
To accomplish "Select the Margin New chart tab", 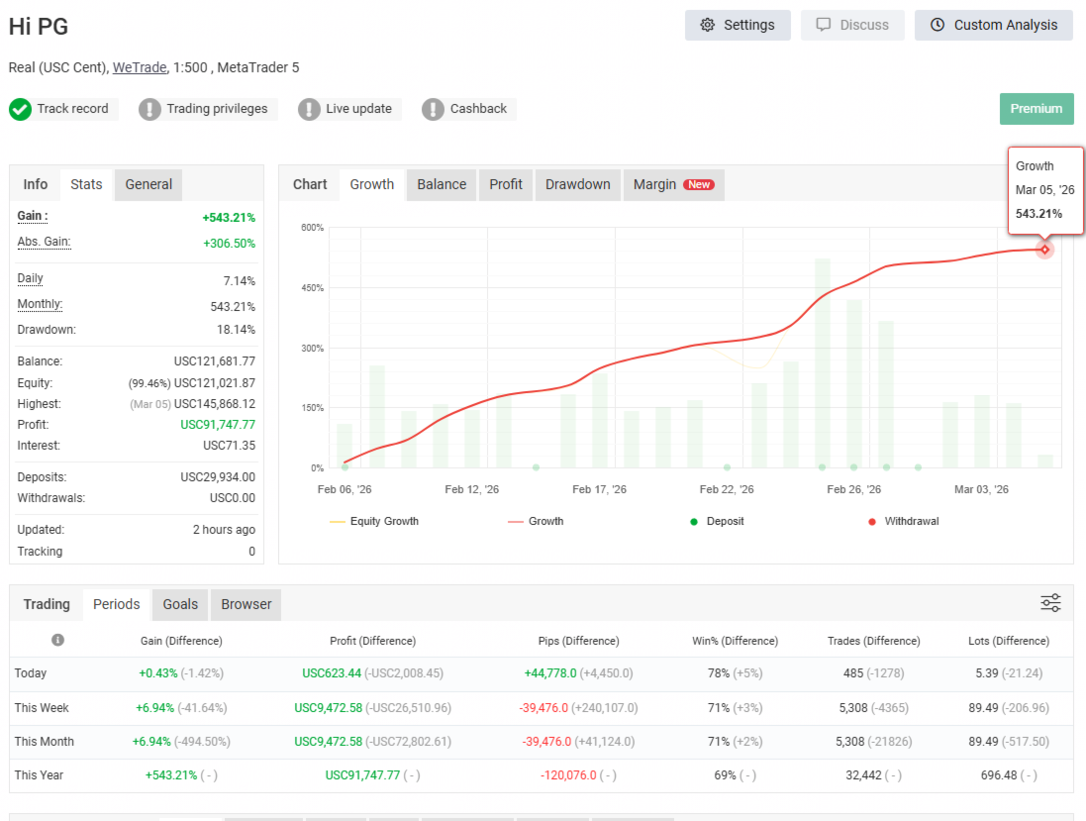I will tap(674, 185).
